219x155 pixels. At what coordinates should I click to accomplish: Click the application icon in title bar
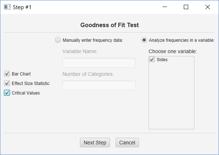point(7,7)
